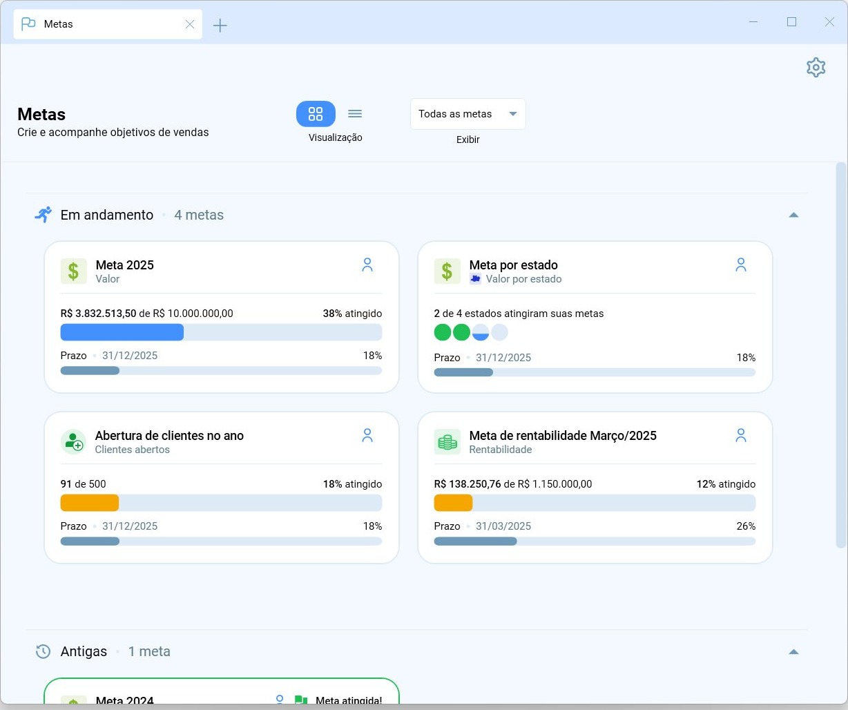Click the history clock icon beside Antigas
The image size is (848, 710).
pos(43,651)
